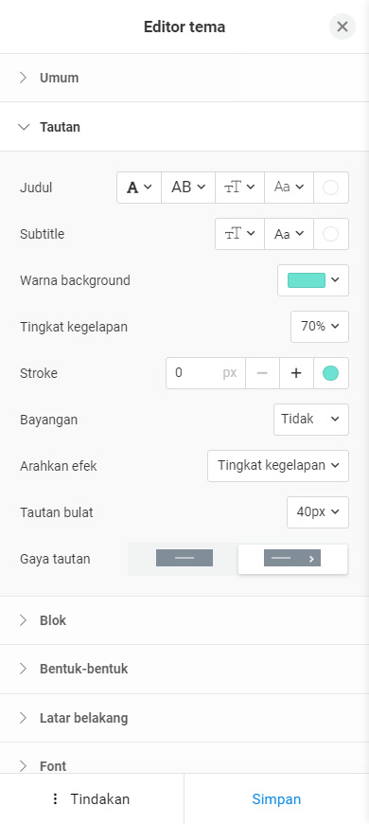
Task: Increase stroke width with plus icon
Action: click(x=296, y=373)
